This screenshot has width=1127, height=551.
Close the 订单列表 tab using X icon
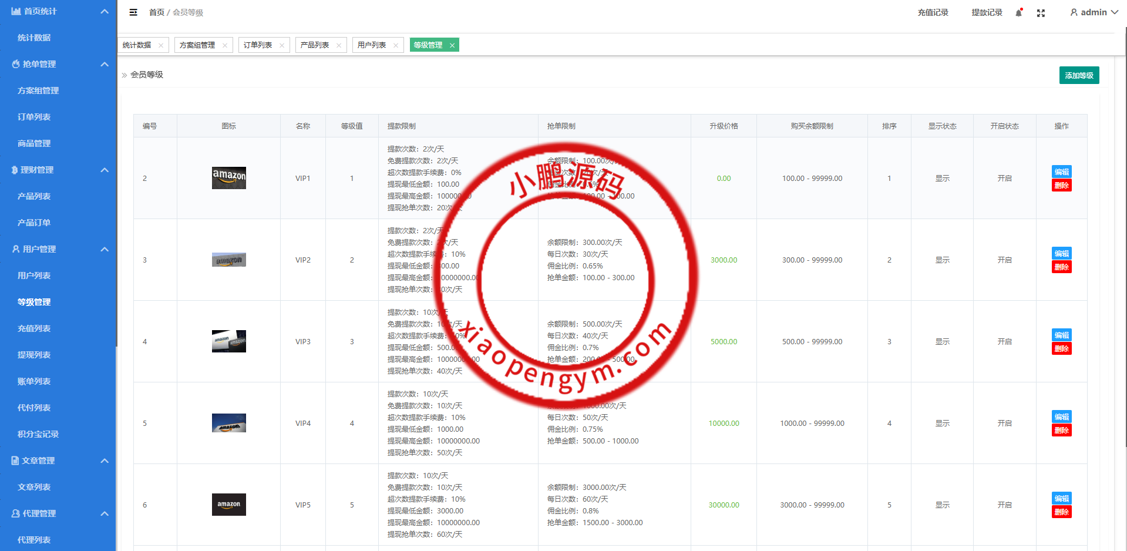[x=282, y=45]
